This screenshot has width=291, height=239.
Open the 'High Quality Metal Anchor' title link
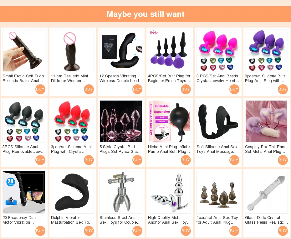(169, 220)
